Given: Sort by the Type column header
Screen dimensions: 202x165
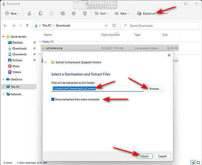Looking at the screenshot, I should (x=138, y=35).
